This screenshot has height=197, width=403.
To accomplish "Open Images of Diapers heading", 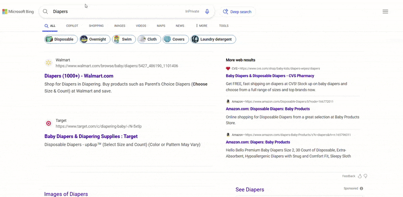I will [x=66, y=194].
